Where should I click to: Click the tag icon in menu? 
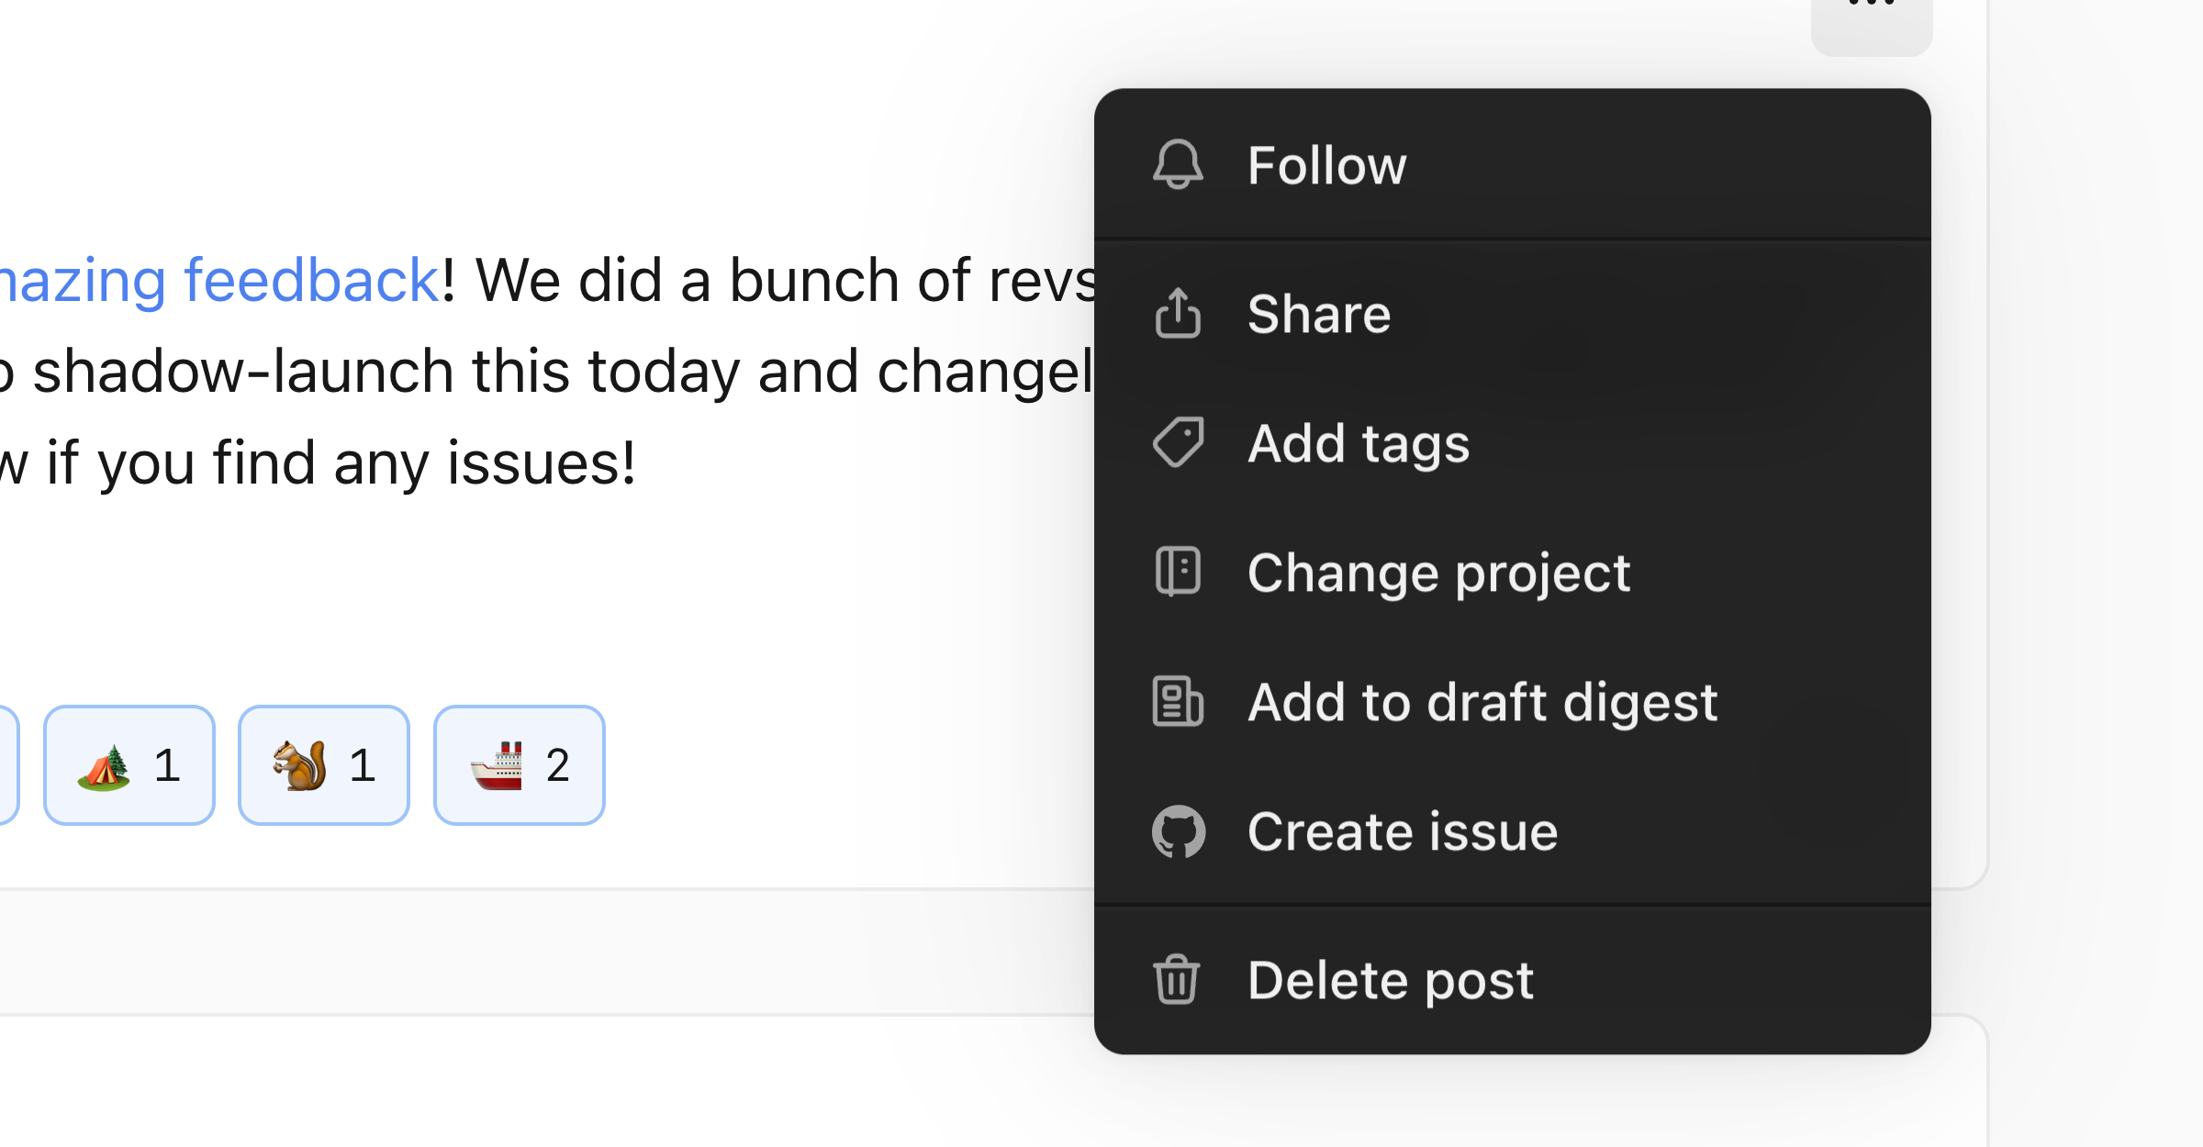point(1178,443)
